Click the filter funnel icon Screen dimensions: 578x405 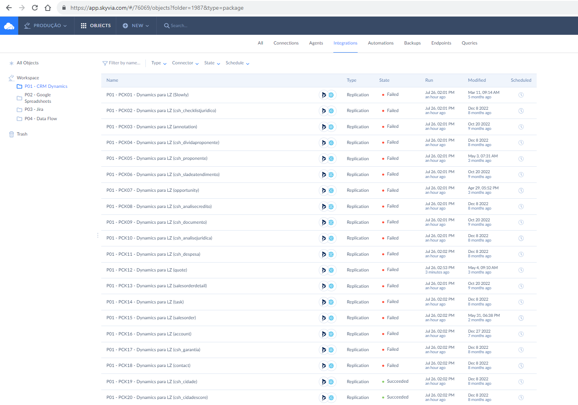tap(105, 63)
